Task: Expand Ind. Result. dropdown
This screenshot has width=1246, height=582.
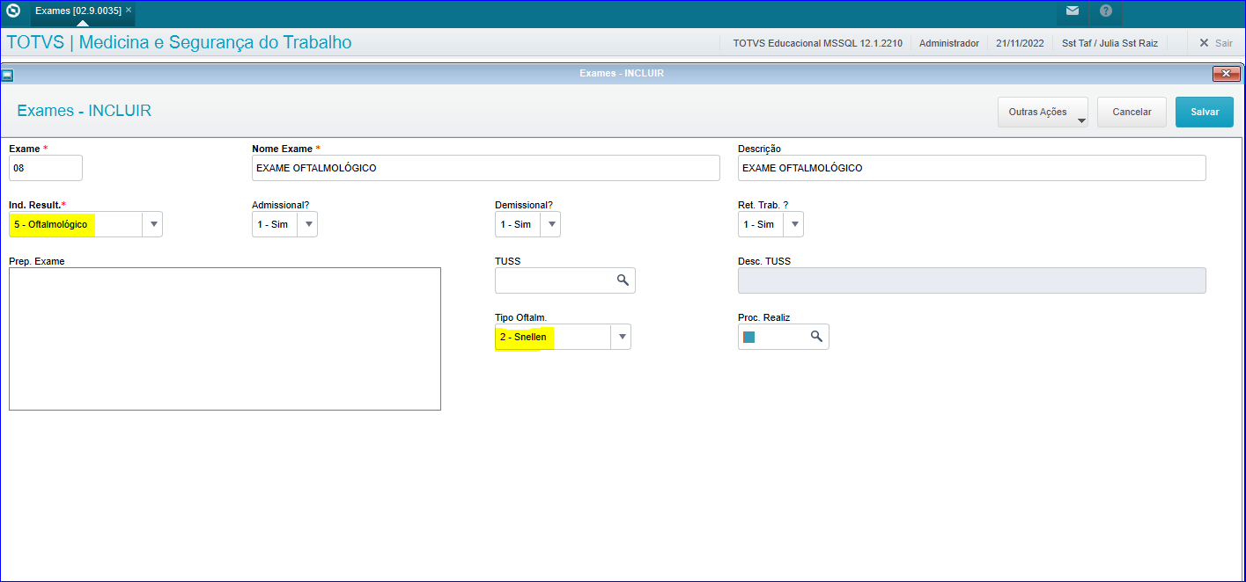Action: click(153, 224)
